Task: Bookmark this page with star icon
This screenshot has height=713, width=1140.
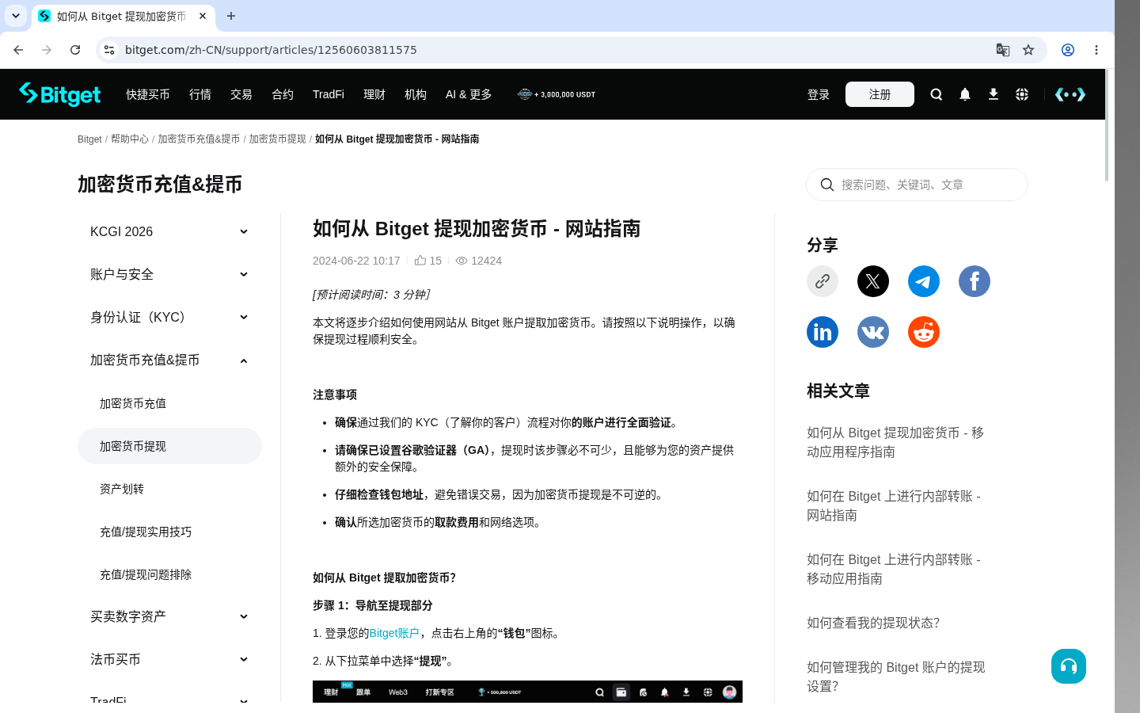Action: click(1028, 50)
